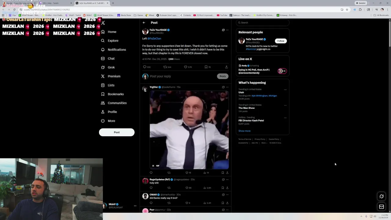This screenshot has width=391, height=220.
Task: Open options for Utah trend
Action: 285,90
